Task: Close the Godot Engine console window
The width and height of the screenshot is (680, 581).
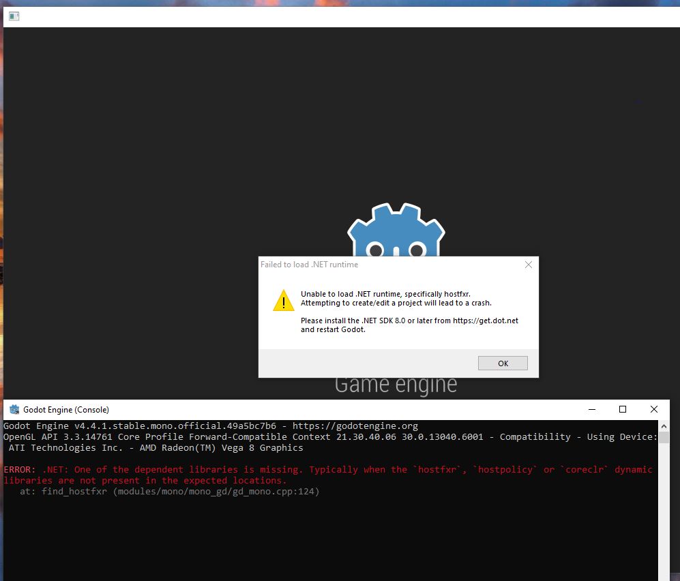Action: click(x=654, y=409)
